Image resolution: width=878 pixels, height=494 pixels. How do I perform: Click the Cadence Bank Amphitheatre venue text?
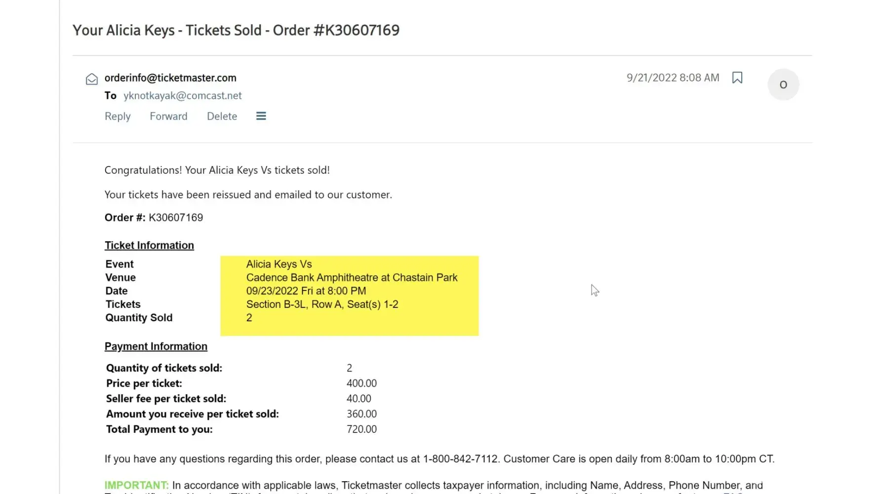(352, 278)
